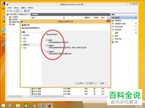This screenshot has width=145, height=108.
Task: Uncheck the 域(D) profile checkbox
Action: click(47, 40)
